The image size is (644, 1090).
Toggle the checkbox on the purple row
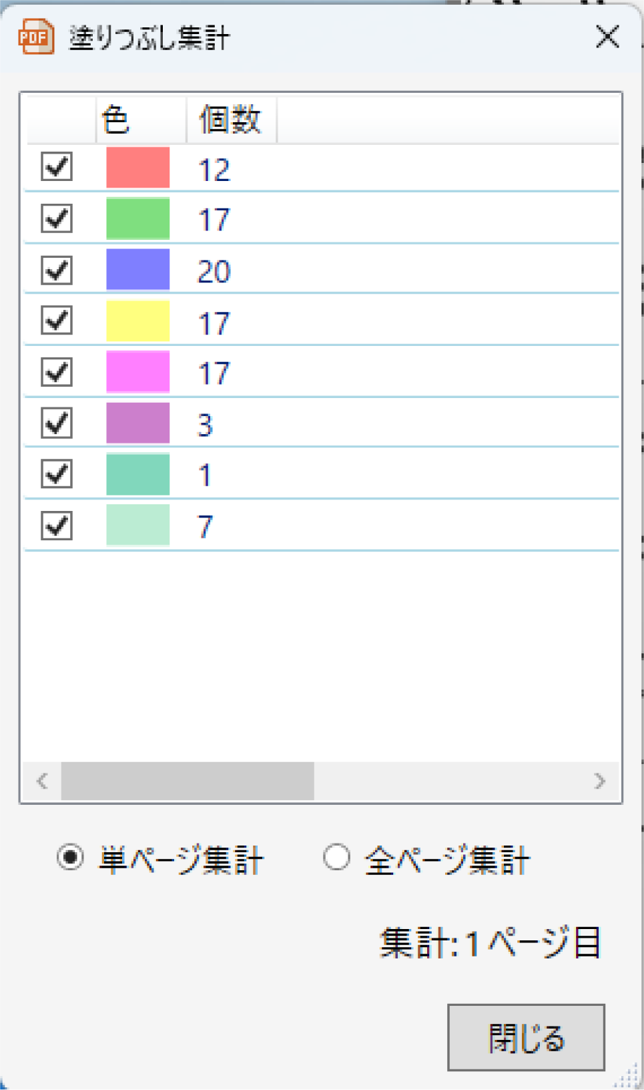point(57,423)
